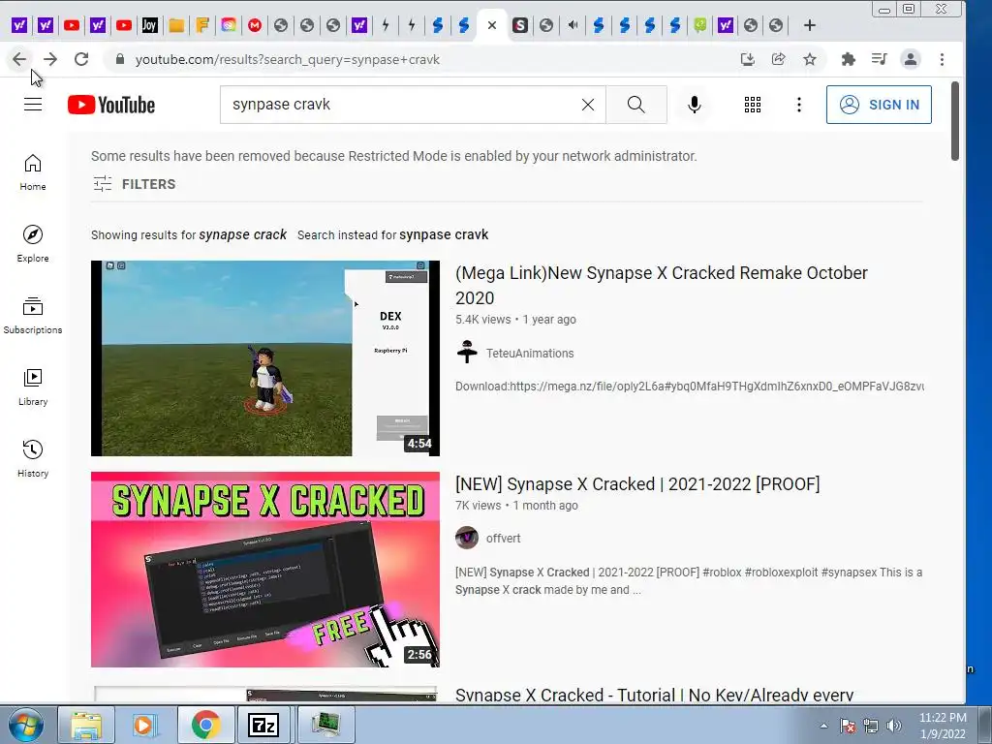
Task: Bookmark this page with the star
Action: tap(809, 59)
